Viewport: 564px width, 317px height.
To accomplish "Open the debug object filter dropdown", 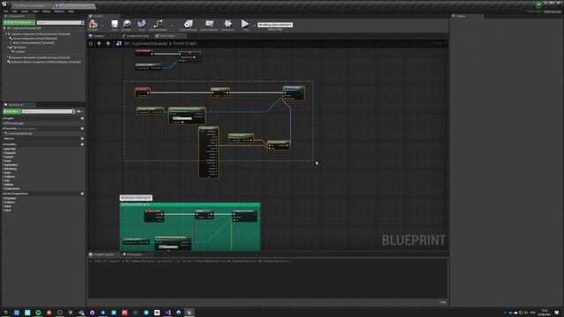I will 275,25.
